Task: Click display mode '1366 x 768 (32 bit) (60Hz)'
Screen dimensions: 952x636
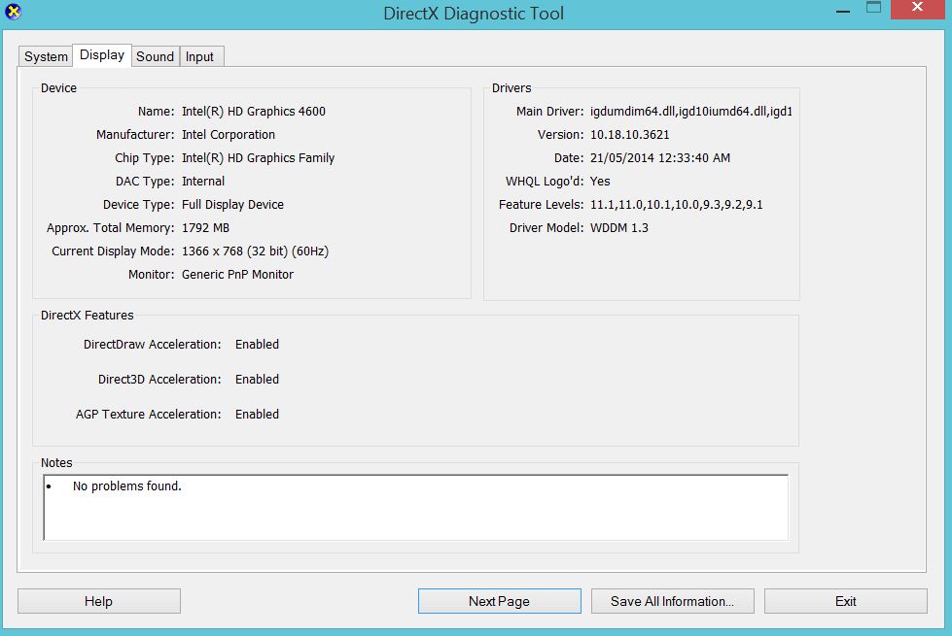Action: 255,251
